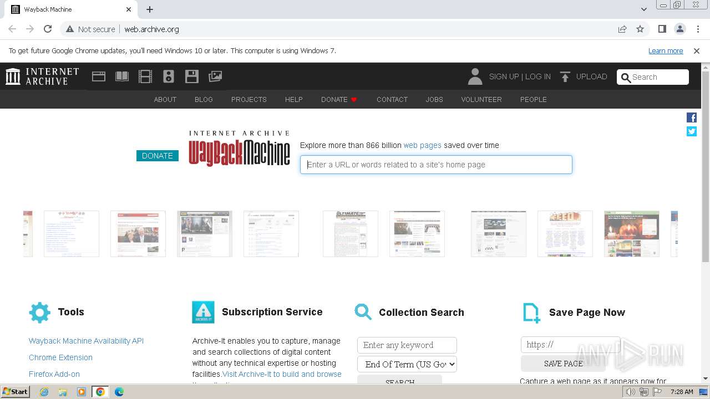Visit Archive-It to build and browse link
The width and height of the screenshot is (710, 399).
282,374
